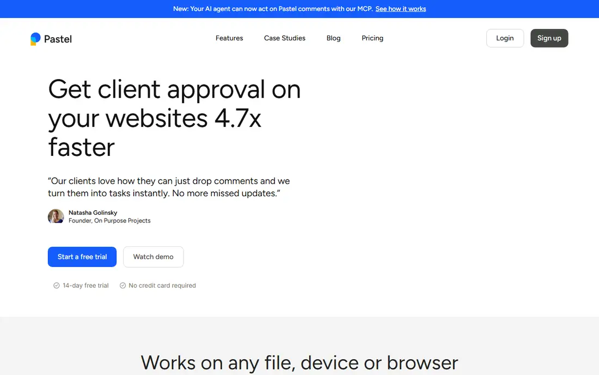This screenshot has width=599, height=375.
Task: Open the Features menu item
Action: (229, 38)
